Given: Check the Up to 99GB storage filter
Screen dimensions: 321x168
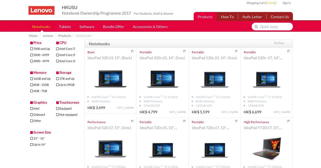Looking at the screenshot, I should click(x=58, y=85).
